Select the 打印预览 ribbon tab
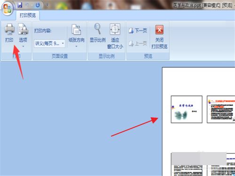The width and height of the screenshot is (235, 176). (x=28, y=15)
